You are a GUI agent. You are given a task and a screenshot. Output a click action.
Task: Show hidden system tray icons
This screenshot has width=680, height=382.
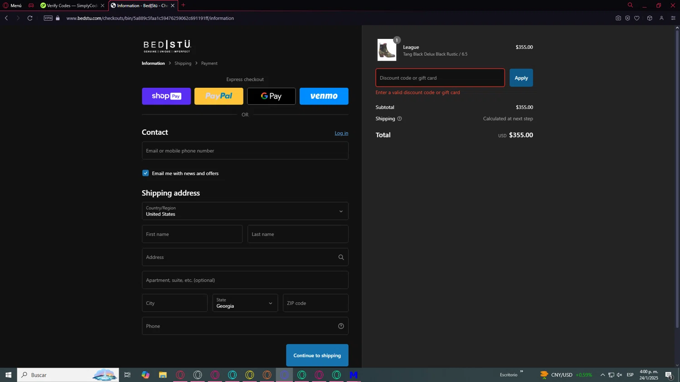pyautogui.click(x=602, y=375)
